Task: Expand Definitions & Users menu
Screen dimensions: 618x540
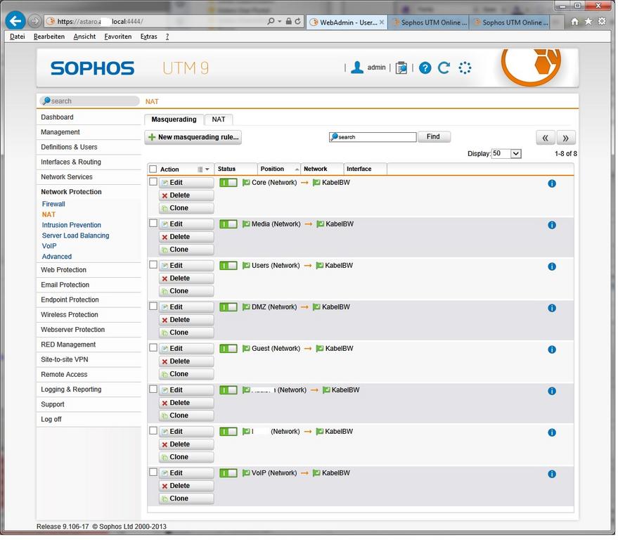Action: 69,147
